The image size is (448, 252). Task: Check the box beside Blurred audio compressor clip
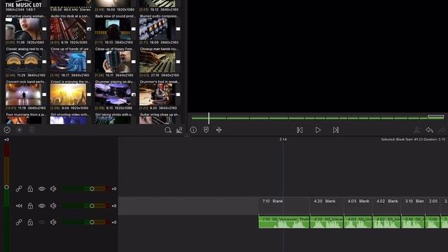[x=178, y=29]
